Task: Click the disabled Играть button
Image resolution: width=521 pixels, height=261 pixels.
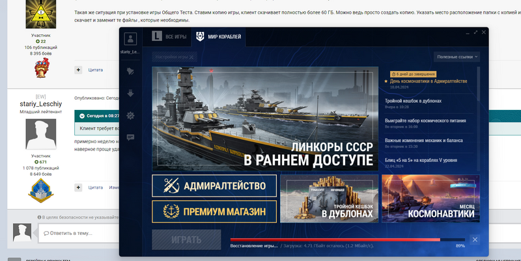Action: [x=186, y=240]
